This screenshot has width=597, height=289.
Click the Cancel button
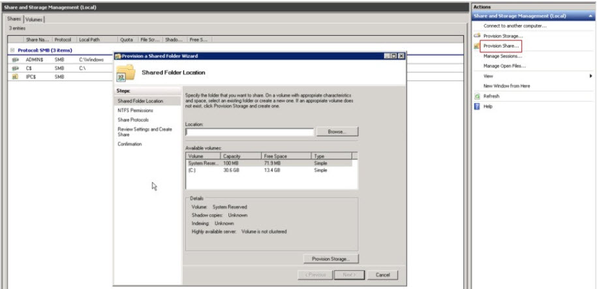pyautogui.click(x=382, y=275)
